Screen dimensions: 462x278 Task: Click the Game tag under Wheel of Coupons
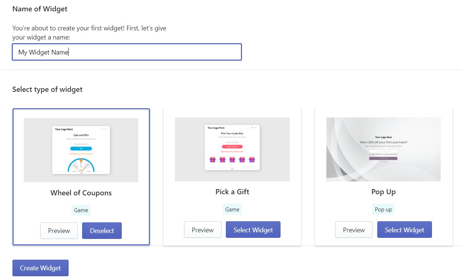[81, 210]
